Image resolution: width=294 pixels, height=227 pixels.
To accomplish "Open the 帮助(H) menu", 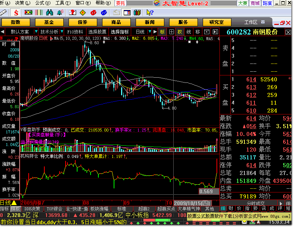I will [103, 3].
